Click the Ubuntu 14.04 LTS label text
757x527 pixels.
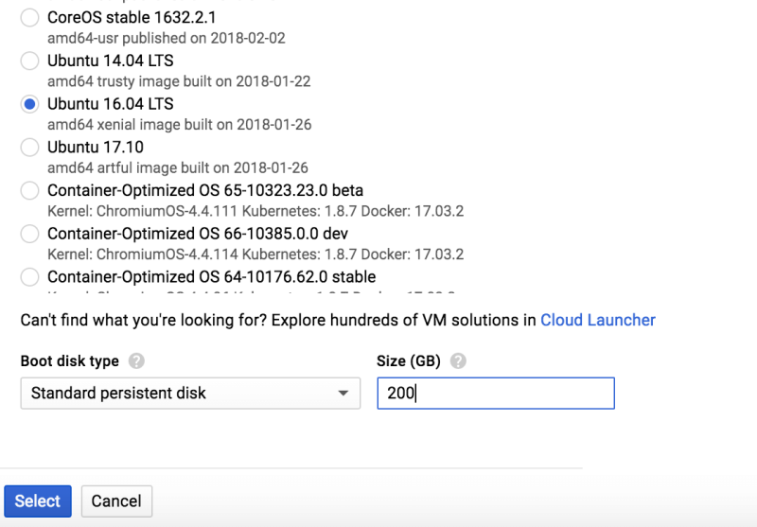pos(110,61)
